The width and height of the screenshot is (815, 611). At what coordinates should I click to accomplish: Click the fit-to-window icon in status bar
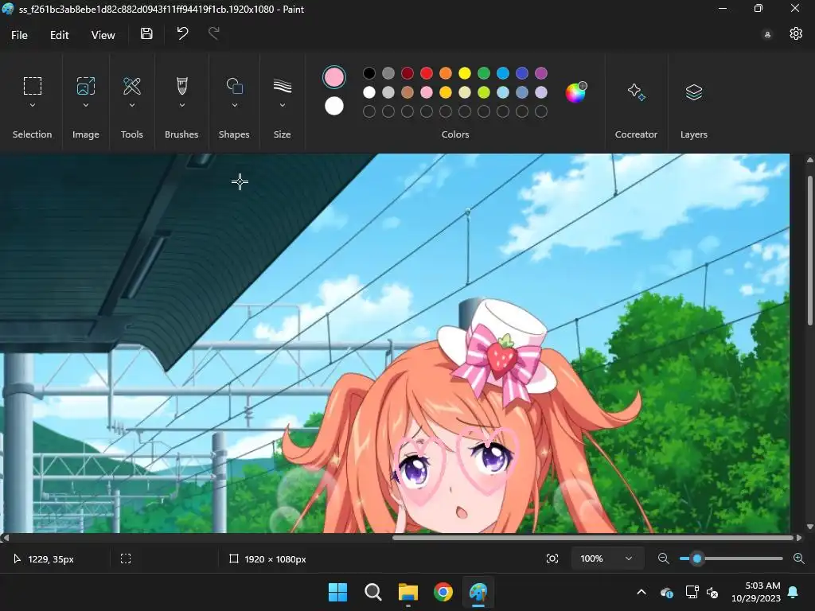tap(552, 558)
